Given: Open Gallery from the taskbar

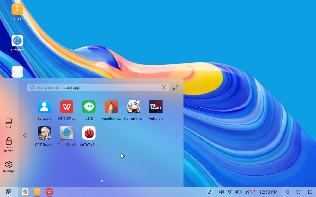Looking at the screenshot, I should [x=25, y=192].
